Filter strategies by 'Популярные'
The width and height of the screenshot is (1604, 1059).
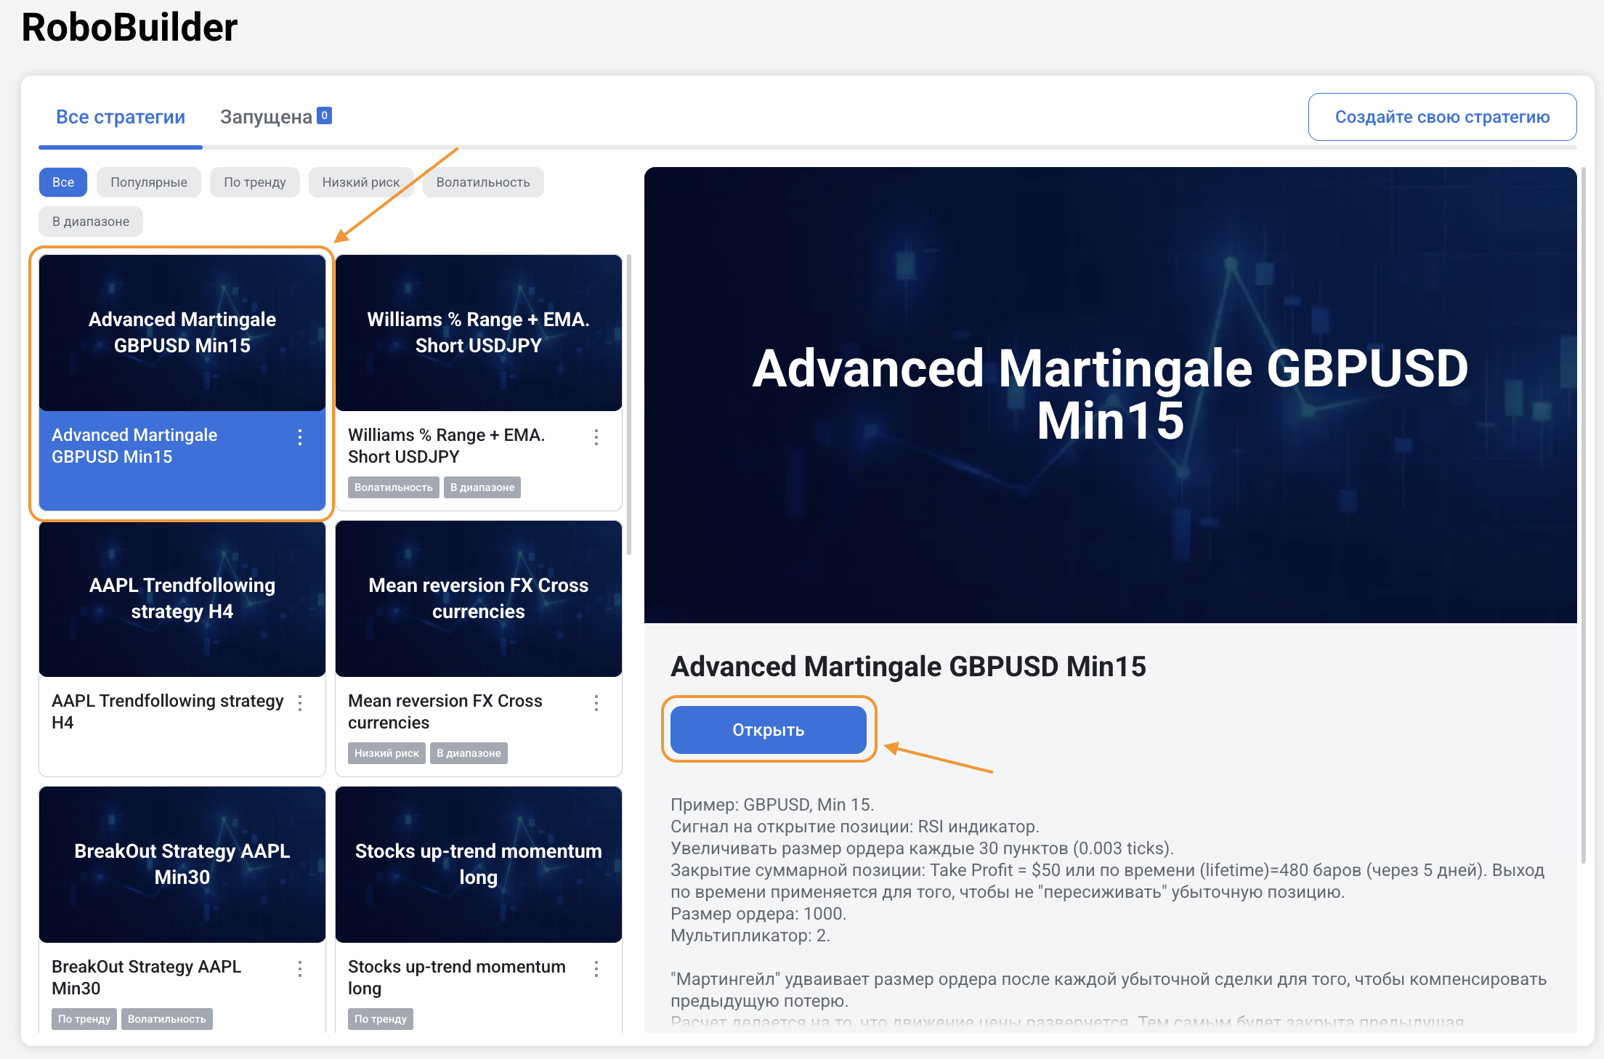(x=149, y=182)
